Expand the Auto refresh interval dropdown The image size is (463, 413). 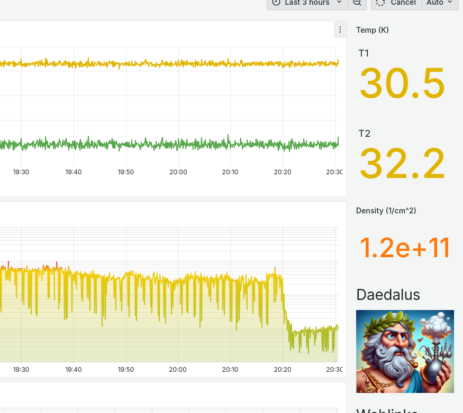(x=440, y=3)
